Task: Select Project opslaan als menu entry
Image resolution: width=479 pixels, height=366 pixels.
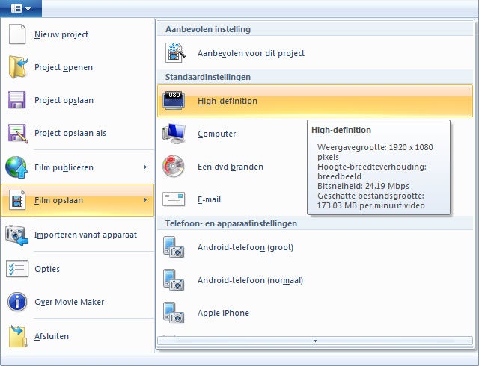Action: [70, 133]
